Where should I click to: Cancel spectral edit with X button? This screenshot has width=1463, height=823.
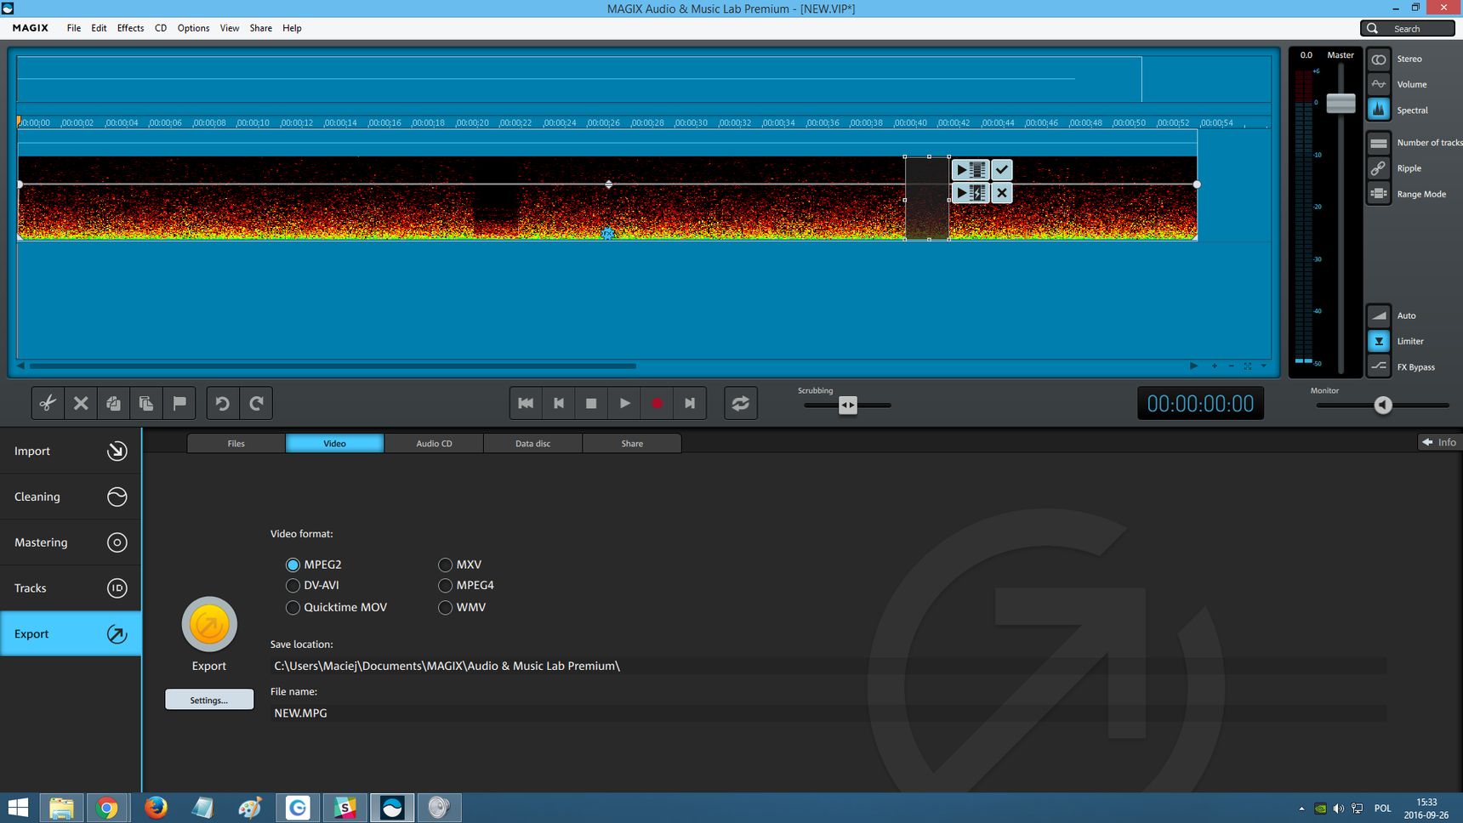[x=1002, y=193]
